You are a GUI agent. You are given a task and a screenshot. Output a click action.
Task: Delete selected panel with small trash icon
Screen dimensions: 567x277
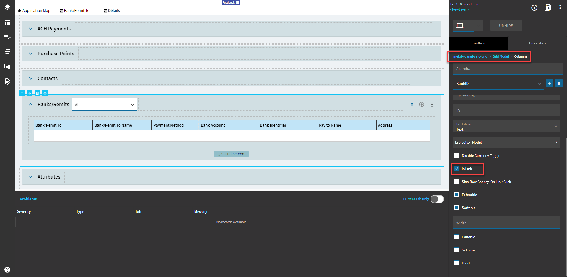pos(38,93)
